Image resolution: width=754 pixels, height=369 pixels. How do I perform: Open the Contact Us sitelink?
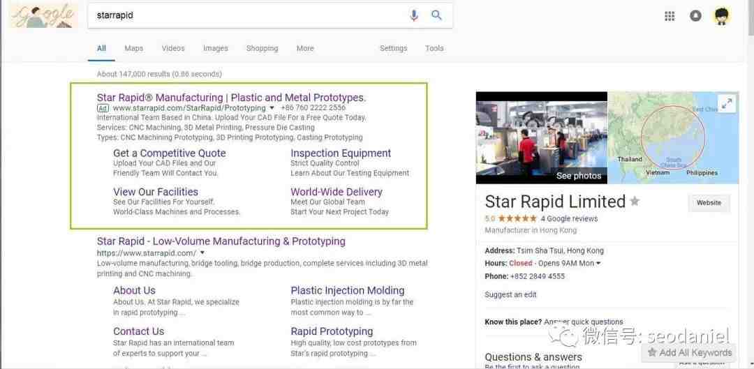(x=138, y=331)
